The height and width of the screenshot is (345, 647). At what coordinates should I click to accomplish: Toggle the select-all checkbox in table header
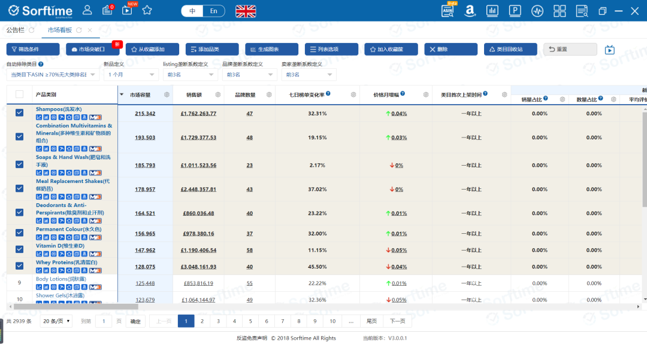(19, 94)
